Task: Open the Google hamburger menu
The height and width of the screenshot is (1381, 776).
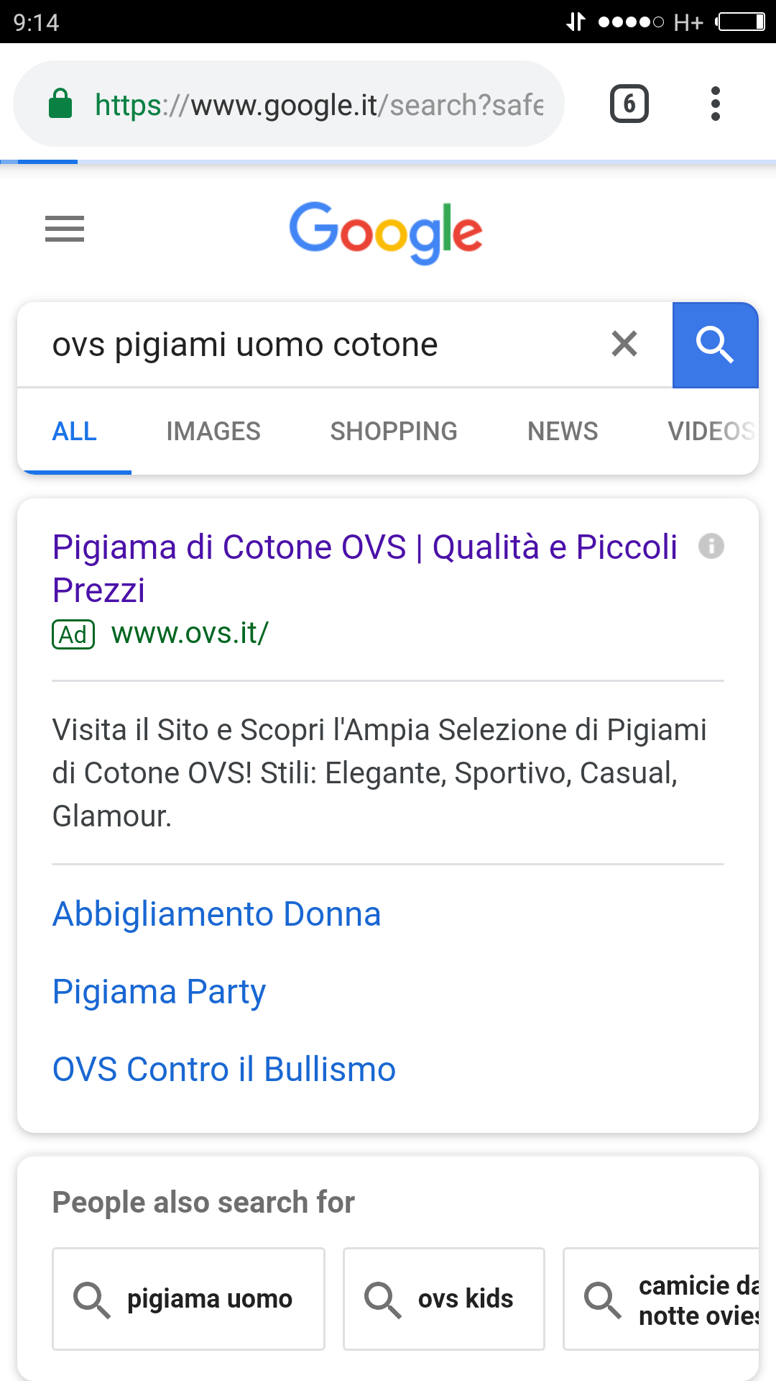Action: (65, 229)
